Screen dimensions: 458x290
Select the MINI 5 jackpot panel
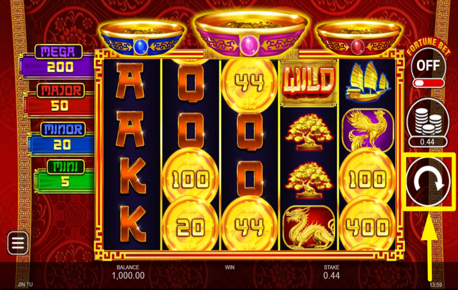tap(65, 177)
